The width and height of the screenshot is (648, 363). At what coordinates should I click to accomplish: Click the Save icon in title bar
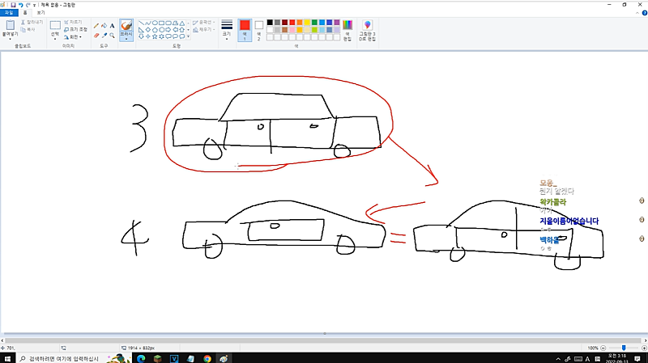click(12, 4)
